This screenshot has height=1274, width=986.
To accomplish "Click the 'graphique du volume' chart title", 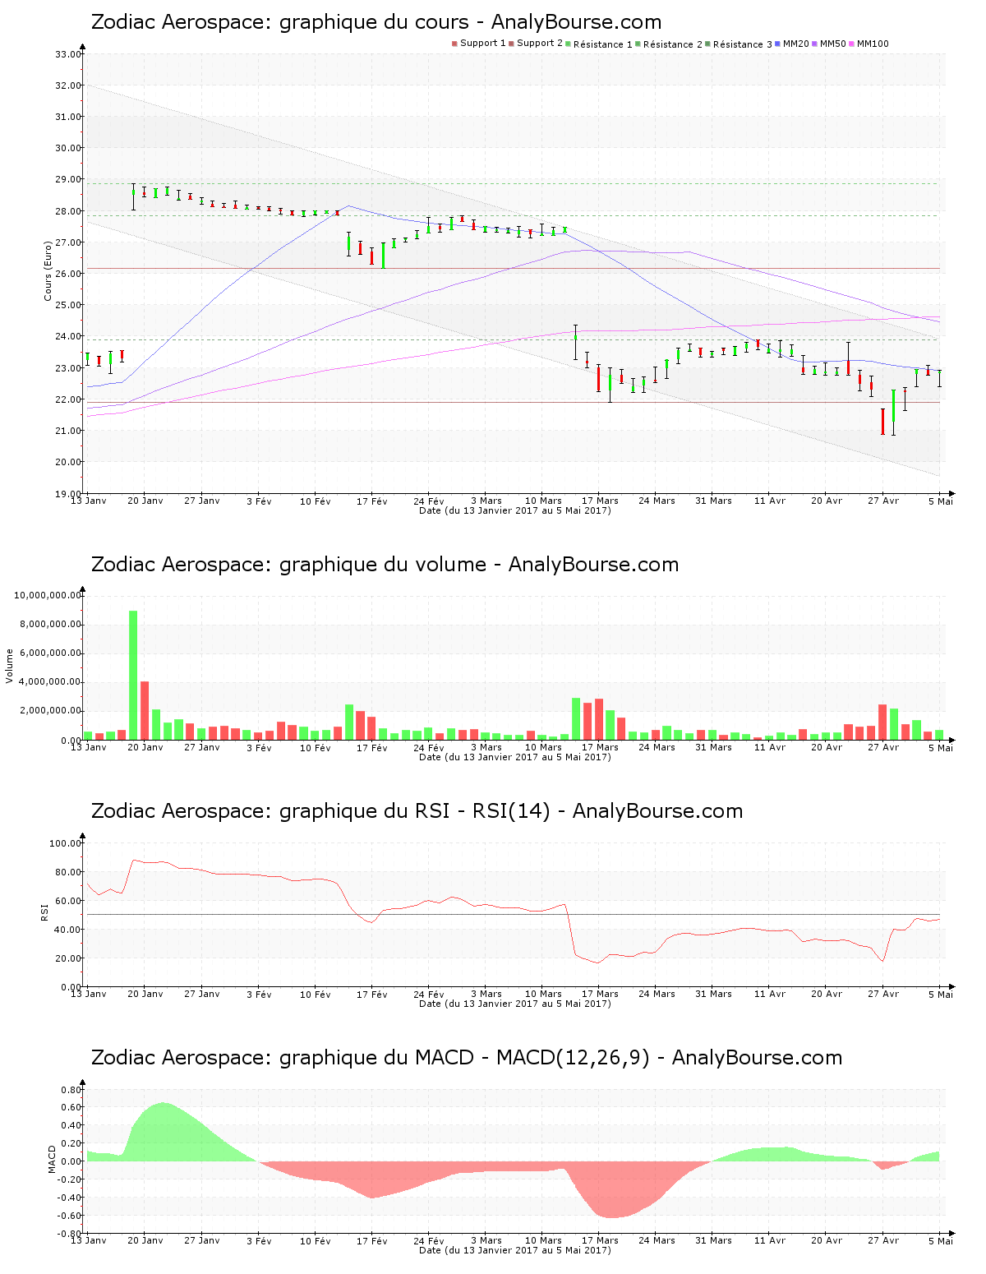I will click(385, 565).
